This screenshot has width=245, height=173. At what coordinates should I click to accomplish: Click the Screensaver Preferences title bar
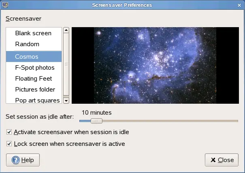click(122, 5)
